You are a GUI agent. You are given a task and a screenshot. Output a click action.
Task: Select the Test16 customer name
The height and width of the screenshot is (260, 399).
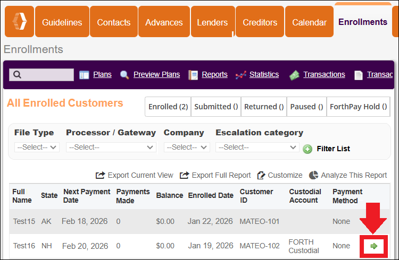coord(24,246)
